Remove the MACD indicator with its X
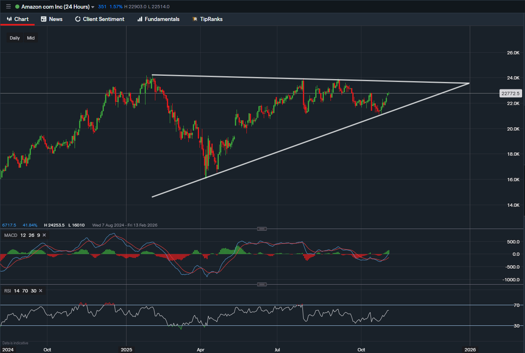Image resolution: width=525 pixels, height=353 pixels. [x=44, y=235]
